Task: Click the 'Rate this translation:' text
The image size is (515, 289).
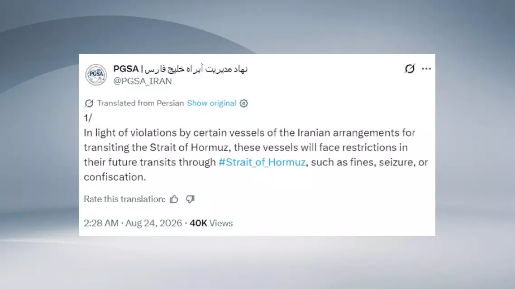Action: (124, 199)
